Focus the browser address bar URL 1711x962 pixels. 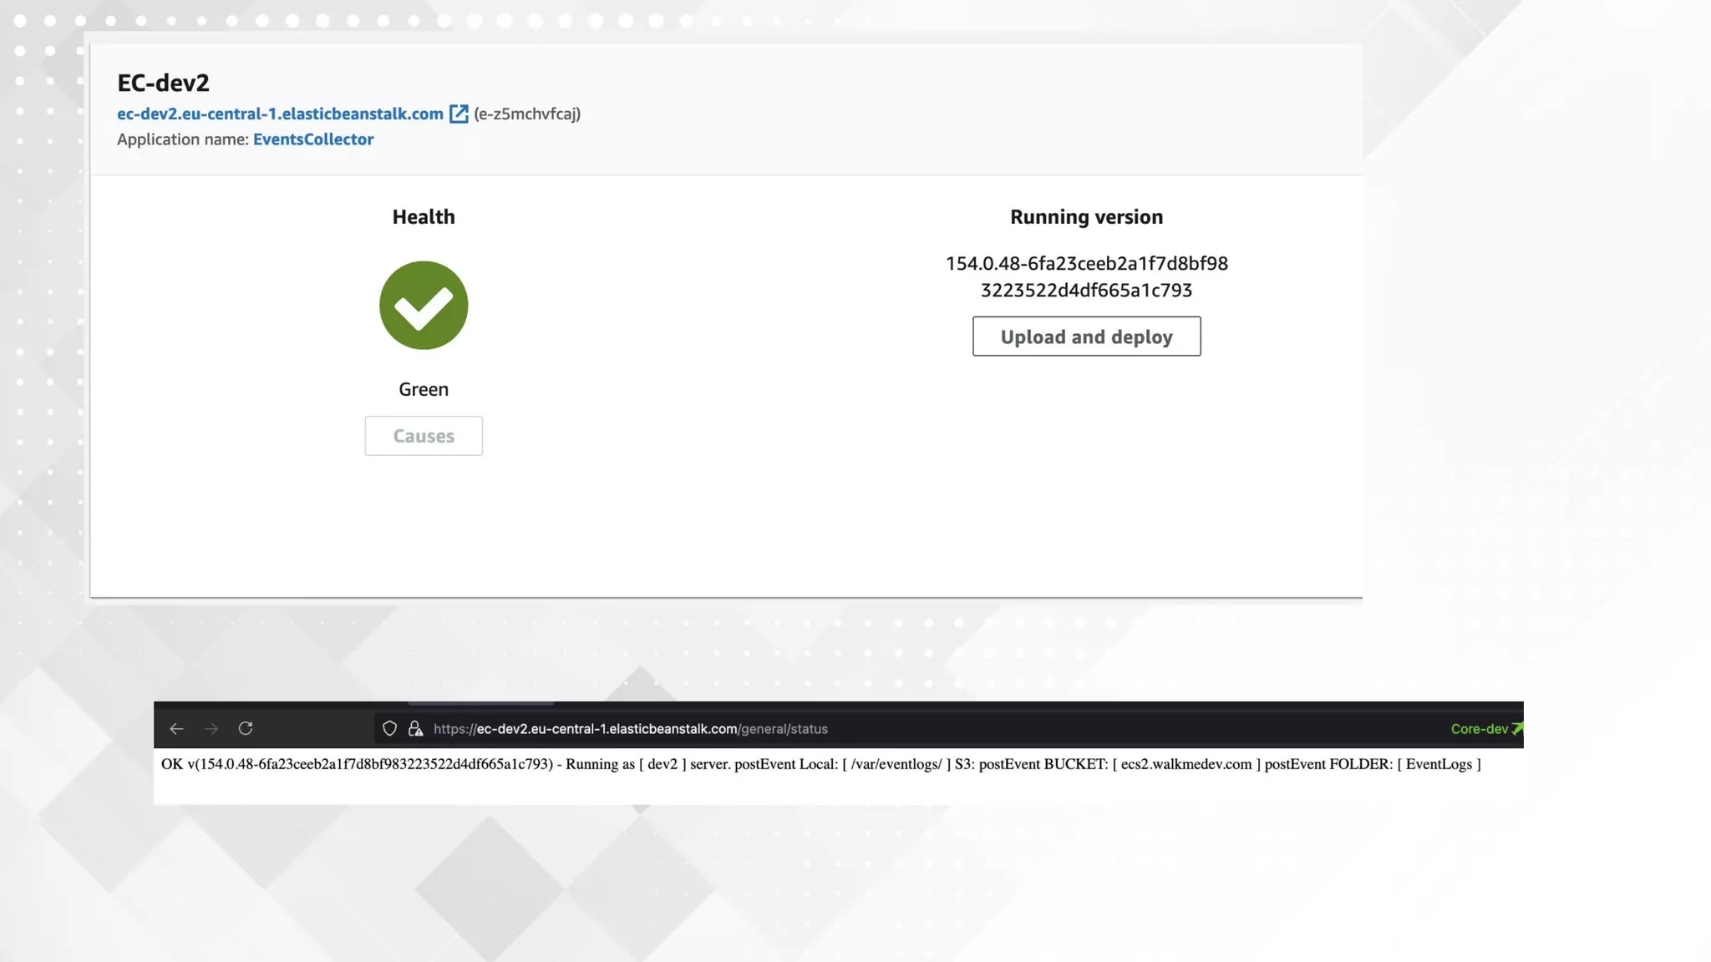[631, 729]
